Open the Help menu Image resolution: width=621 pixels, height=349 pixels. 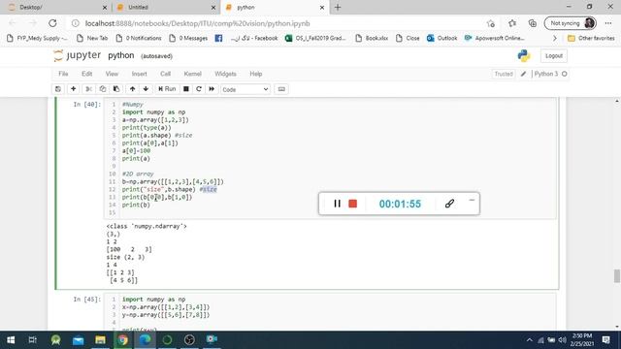[256, 74]
